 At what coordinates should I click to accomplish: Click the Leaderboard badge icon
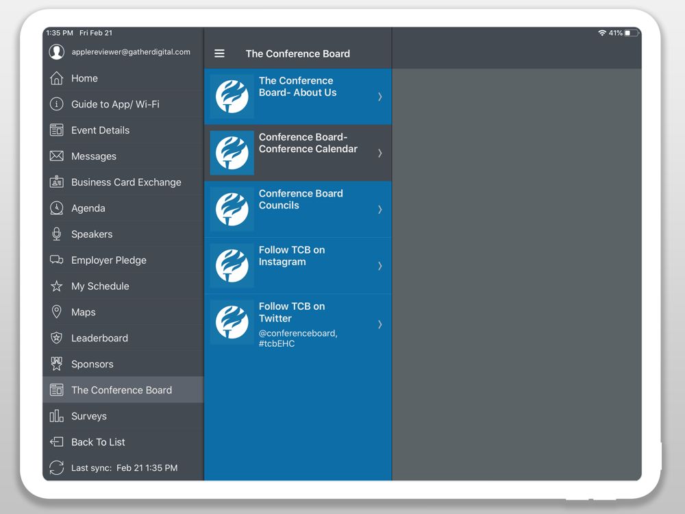tap(56, 338)
